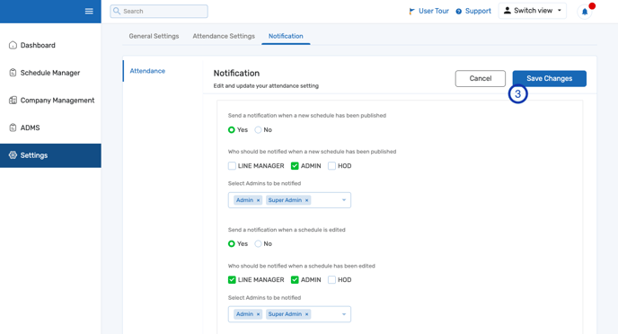Viewport: 618px width, 334px height.
Task: Click the ADMS sidebar icon
Action: click(x=13, y=127)
